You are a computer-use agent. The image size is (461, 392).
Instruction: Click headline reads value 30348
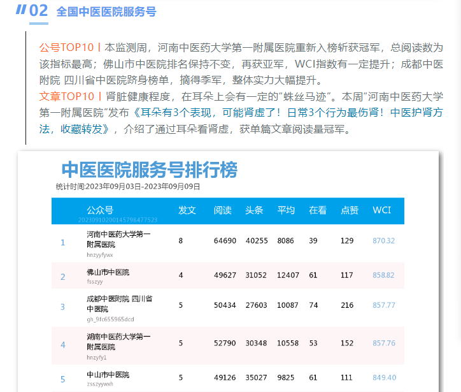coord(257,343)
